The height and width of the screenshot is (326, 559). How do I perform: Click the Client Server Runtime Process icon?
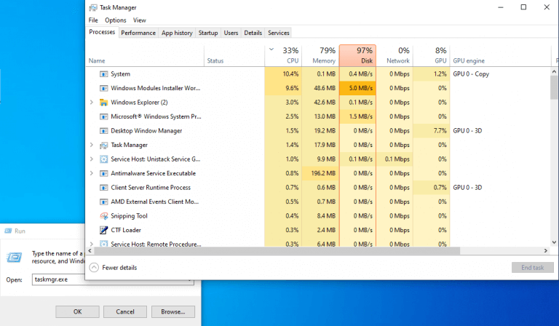[x=103, y=188]
